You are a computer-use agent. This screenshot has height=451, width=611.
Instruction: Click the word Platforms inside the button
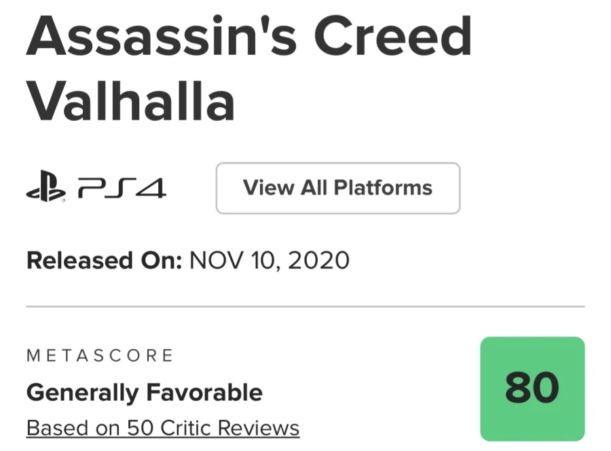pyautogui.click(x=386, y=188)
